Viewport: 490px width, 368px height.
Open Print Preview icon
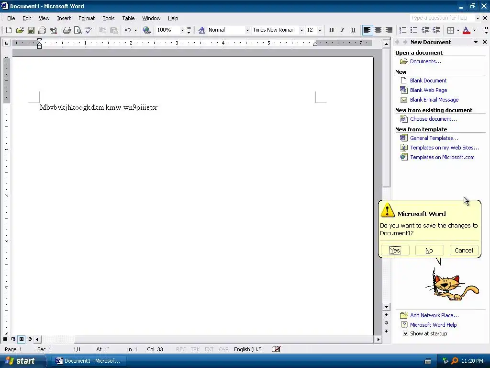click(78, 30)
